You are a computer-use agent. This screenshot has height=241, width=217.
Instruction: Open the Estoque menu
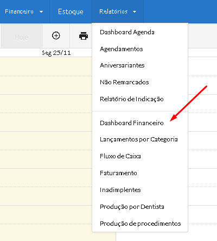[71, 11]
